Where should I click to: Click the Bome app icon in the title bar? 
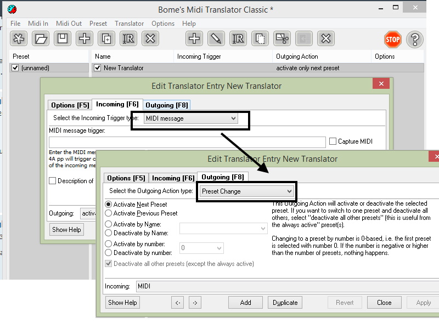(x=12, y=9)
